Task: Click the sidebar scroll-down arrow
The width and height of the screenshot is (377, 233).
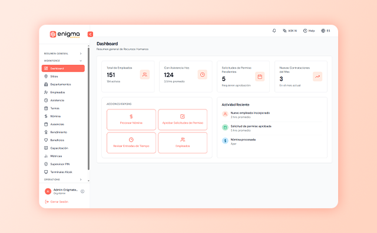Action: click(88, 181)
